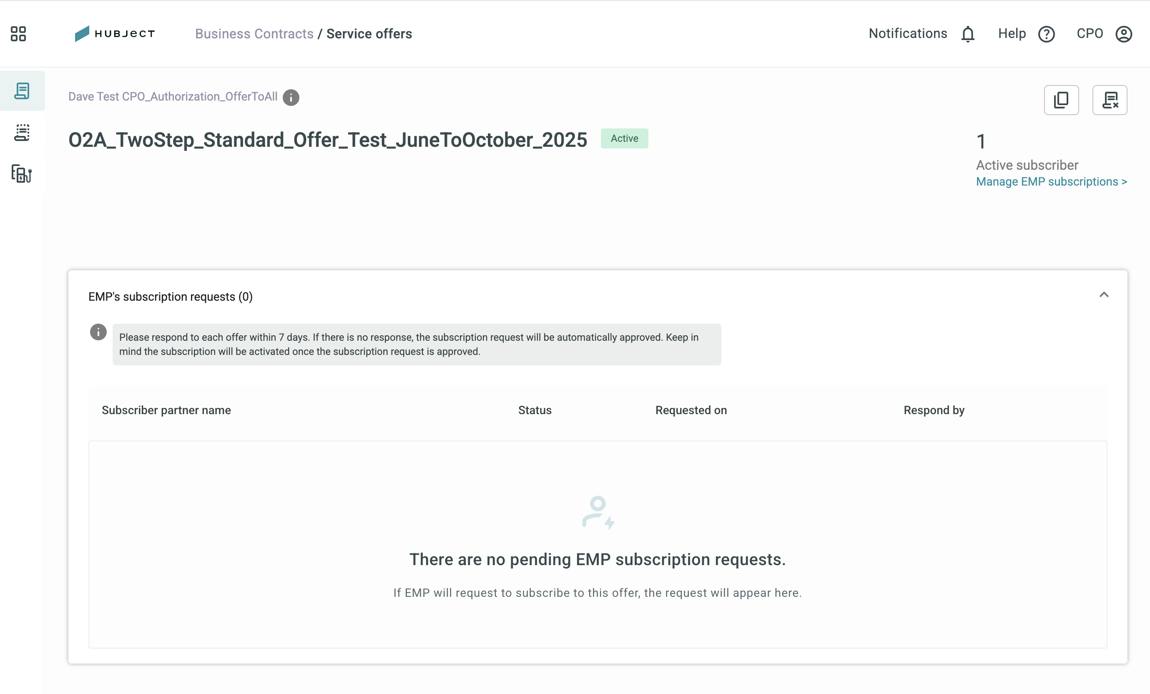Click the Help label

point(1012,34)
